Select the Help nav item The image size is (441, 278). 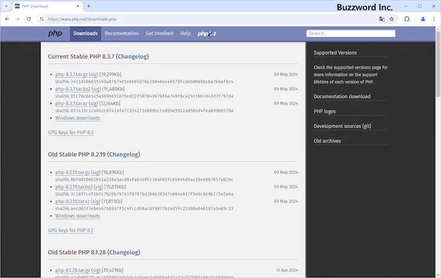[x=185, y=34]
